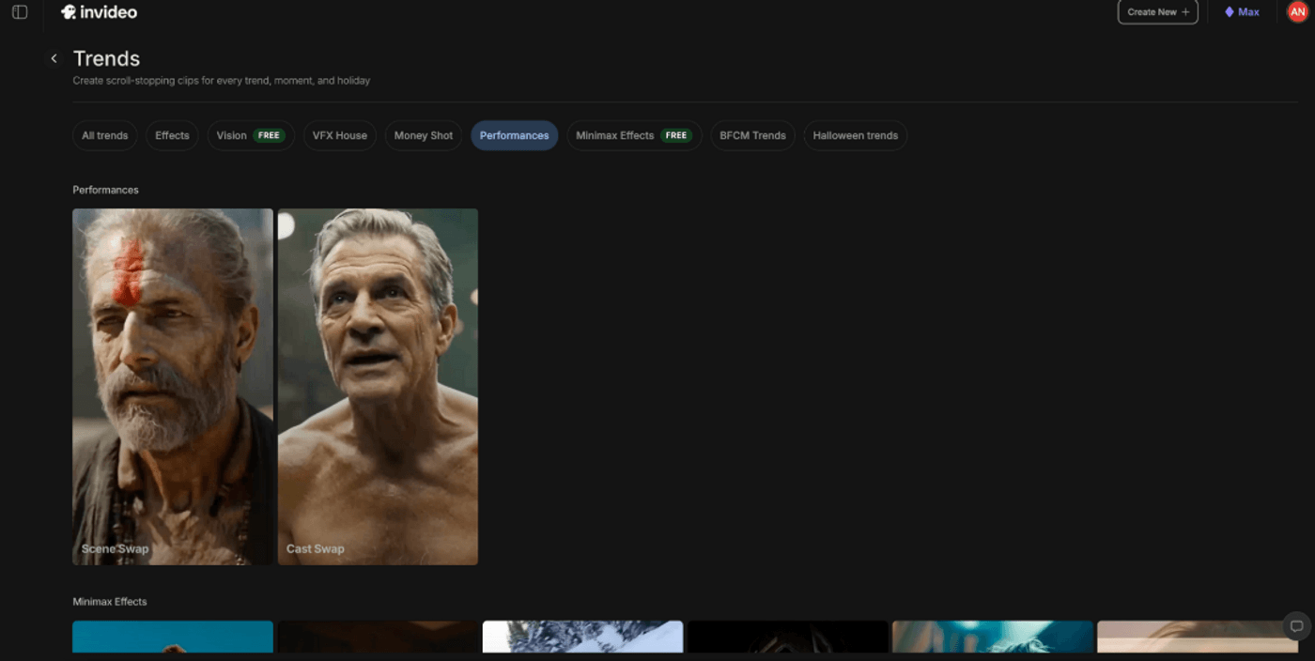
Task: Open the Cast Swap thumbnail
Action: click(x=378, y=386)
